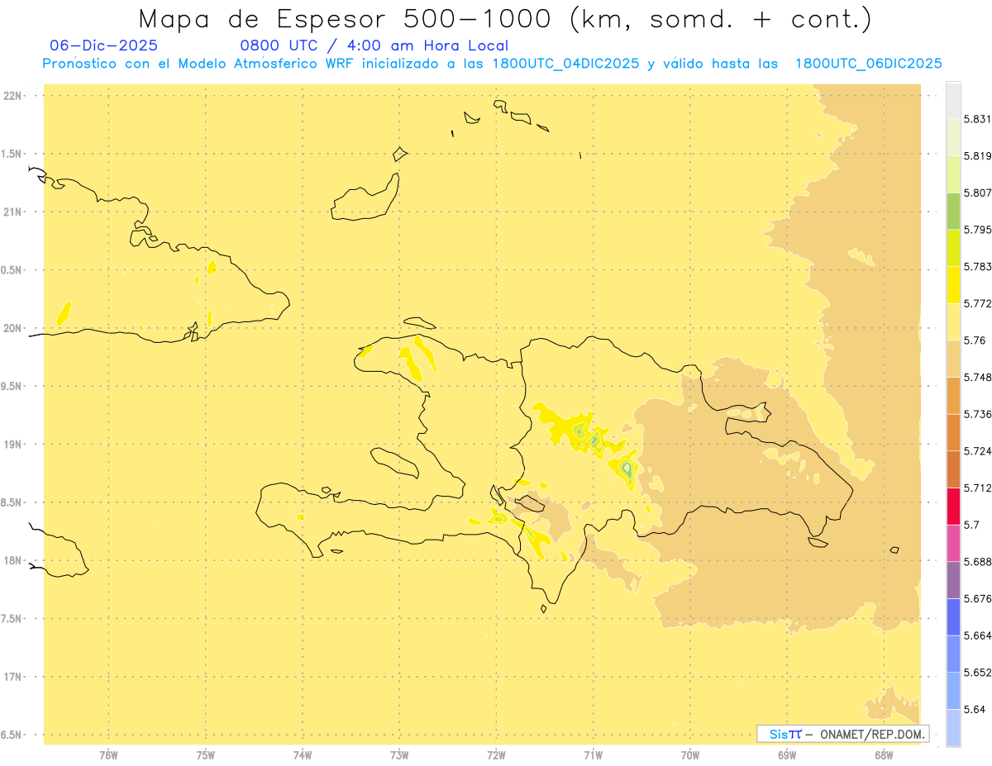The height and width of the screenshot is (766, 992).
Task: Click the 73W longitude label
Action: click(x=399, y=755)
